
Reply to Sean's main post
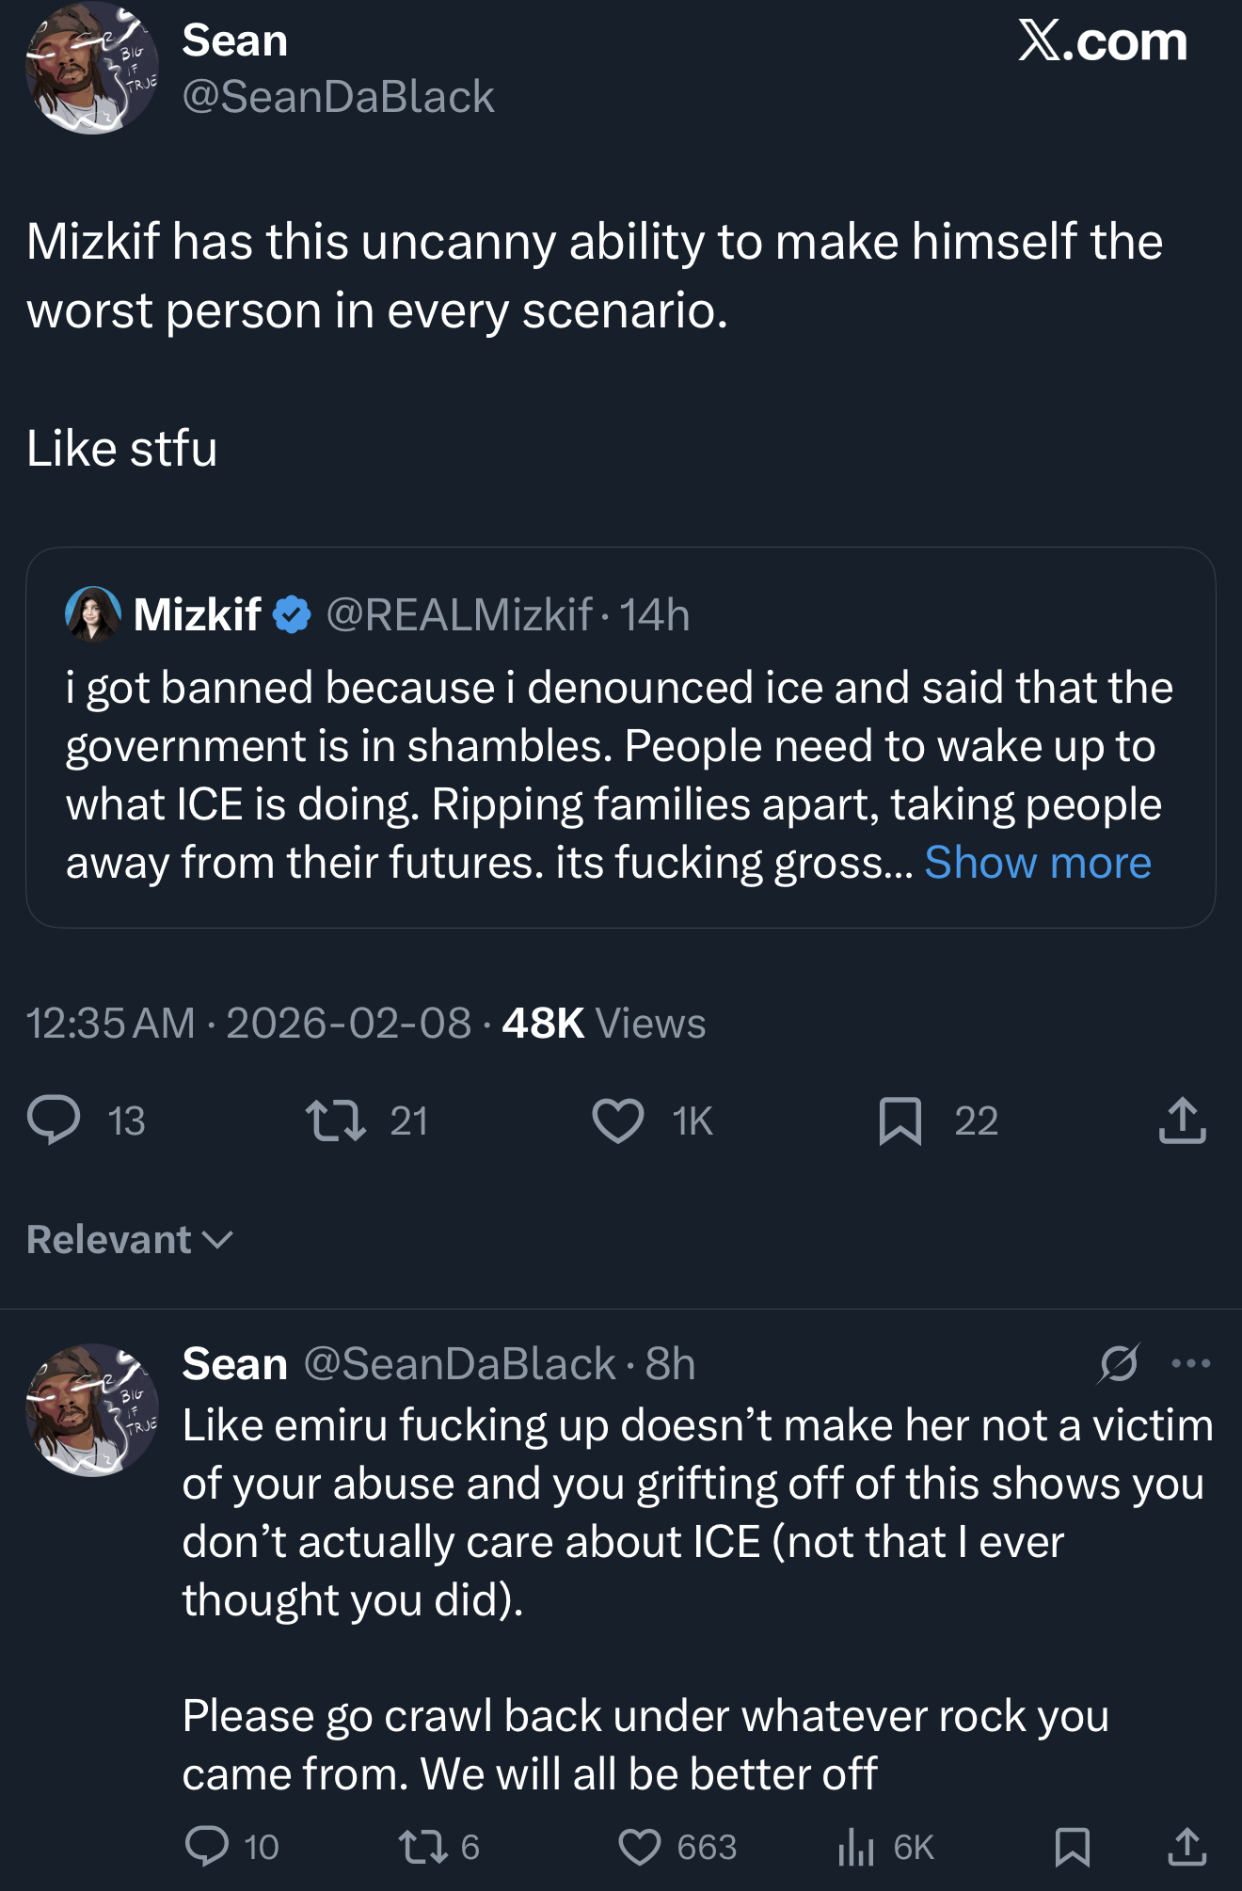[55, 1120]
